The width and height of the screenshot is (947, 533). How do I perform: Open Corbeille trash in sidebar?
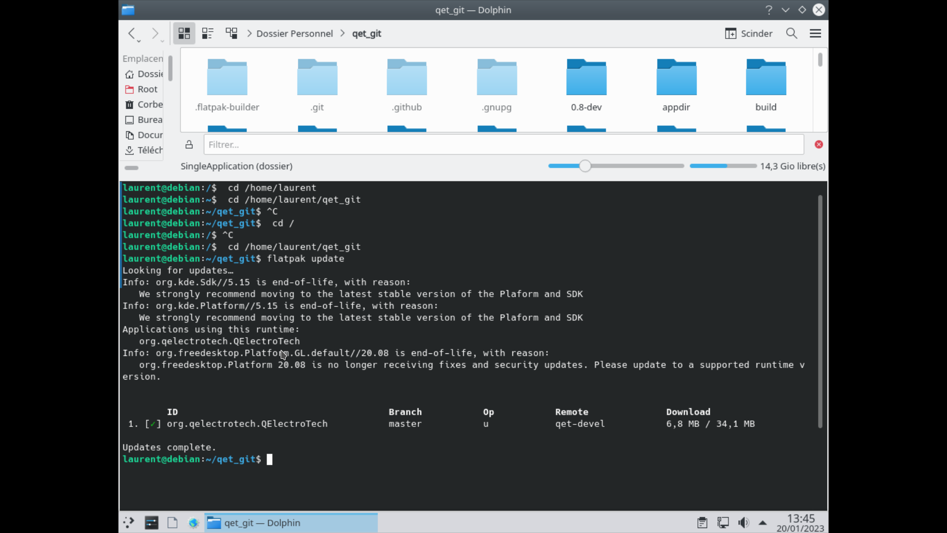click(144, 105)
